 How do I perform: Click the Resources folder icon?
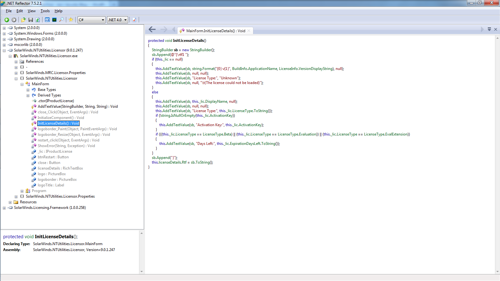(x=16, y=202)
